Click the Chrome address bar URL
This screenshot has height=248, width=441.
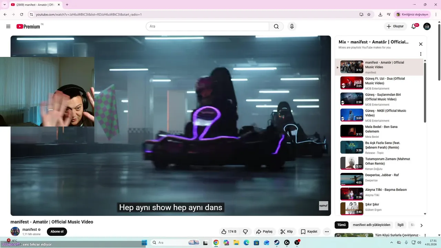[89, 14]
